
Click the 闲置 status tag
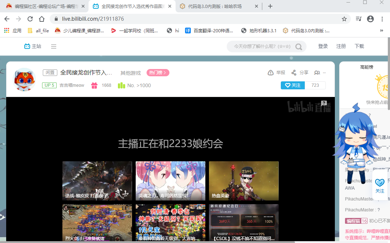click(x=50, y=73)
